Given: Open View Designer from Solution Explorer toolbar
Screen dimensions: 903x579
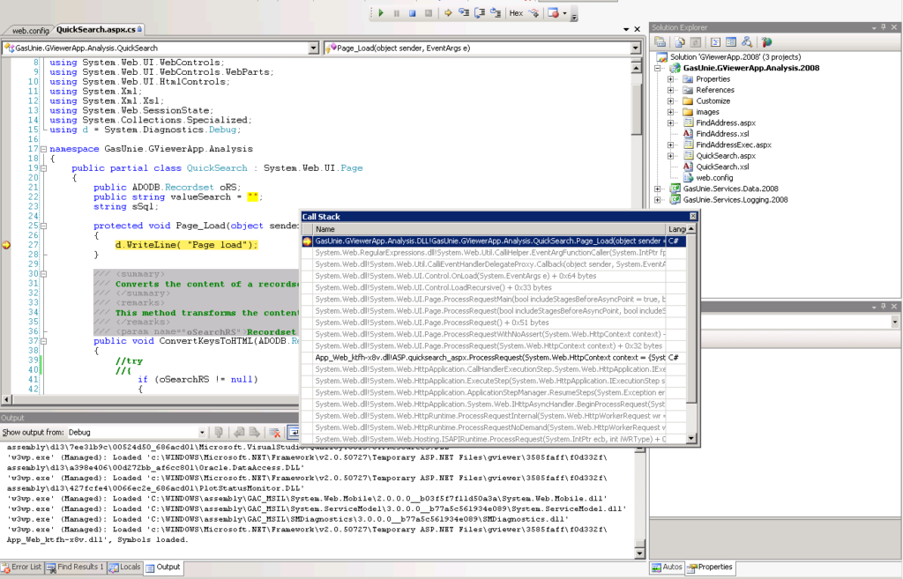Looking at the screenshot, I should pos(730,41).
